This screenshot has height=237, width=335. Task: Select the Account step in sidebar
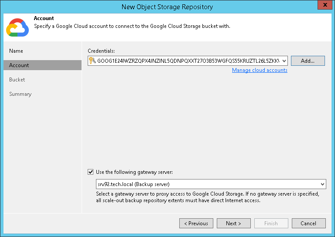pyautogui.click(x=19, y=65)
